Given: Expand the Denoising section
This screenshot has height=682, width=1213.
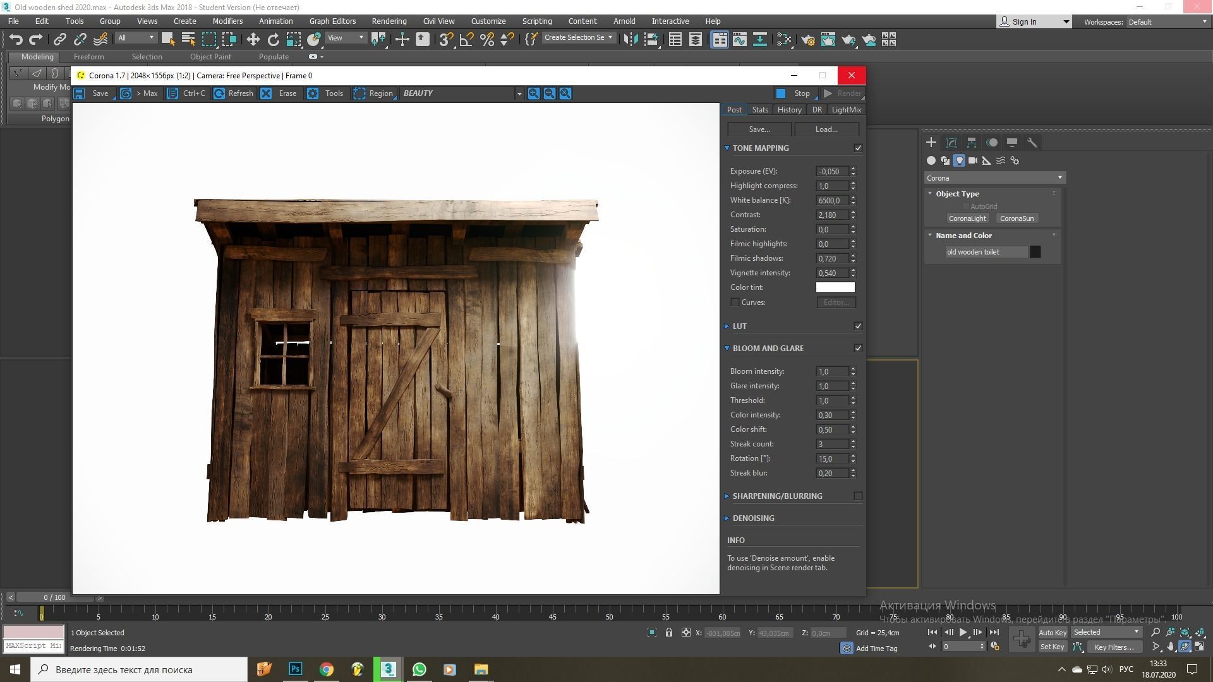Looking at the screenshot, I should click(x=727, y=518).
